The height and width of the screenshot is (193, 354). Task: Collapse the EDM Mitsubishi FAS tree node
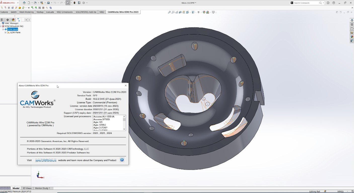(x=1, y=26)
